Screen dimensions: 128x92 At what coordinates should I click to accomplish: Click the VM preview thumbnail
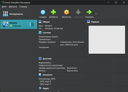click(x=107, y=40)
